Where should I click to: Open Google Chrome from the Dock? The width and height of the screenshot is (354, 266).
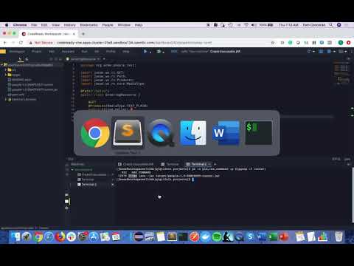click(x=38, y=236)
